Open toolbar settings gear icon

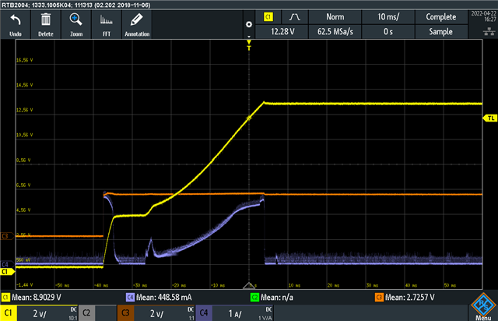click(x=249, y=24)
